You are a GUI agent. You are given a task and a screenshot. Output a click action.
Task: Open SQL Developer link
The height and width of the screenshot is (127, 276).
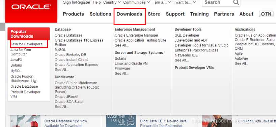click(187, 35)
